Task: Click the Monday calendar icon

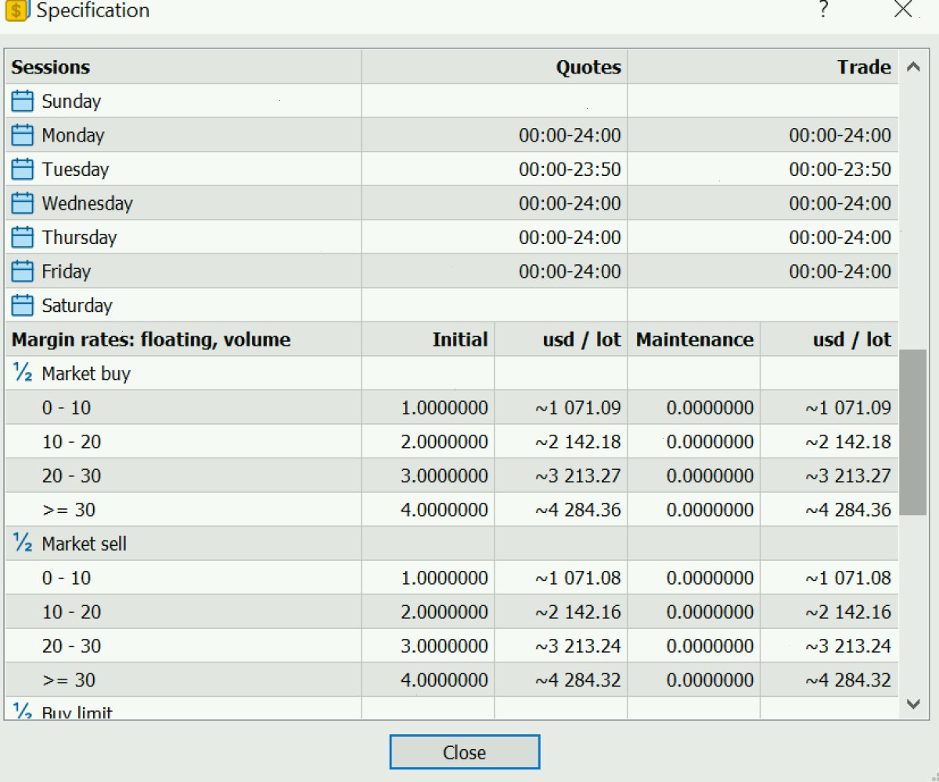Action: [23, 135]
